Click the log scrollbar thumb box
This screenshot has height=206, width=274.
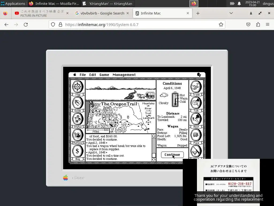click(x=154, y=155)
